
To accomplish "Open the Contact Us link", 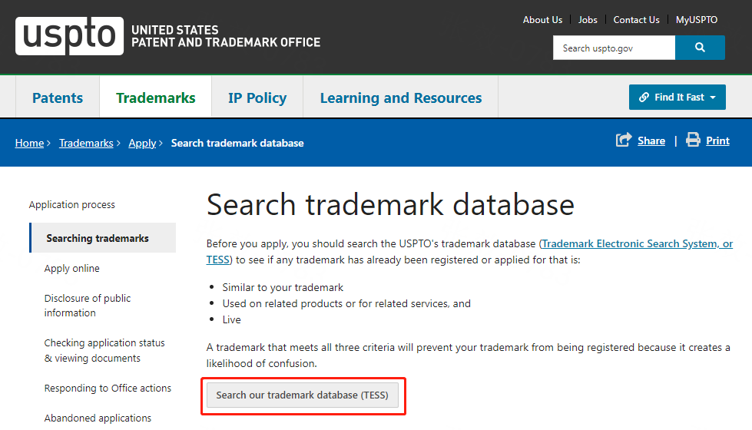I will [637, 20].
